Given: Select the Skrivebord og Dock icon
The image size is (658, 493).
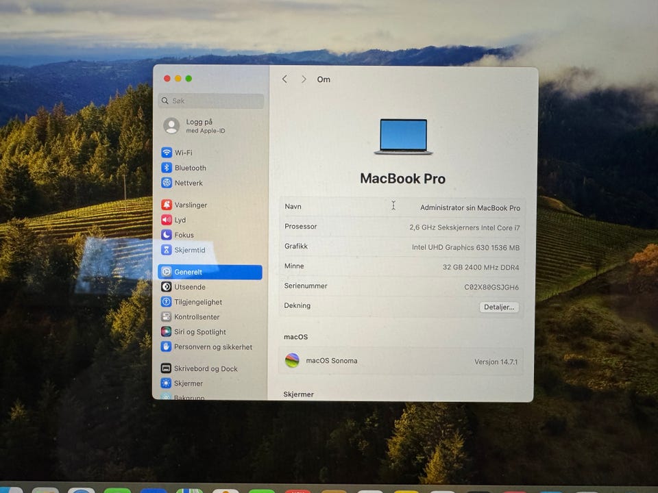Looking at the screenshot, I should (x=166, y=368).
